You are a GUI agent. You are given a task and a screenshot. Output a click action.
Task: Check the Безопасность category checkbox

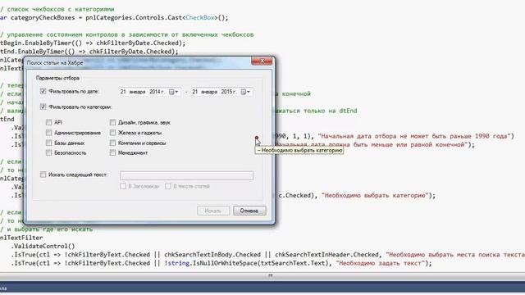49,153
